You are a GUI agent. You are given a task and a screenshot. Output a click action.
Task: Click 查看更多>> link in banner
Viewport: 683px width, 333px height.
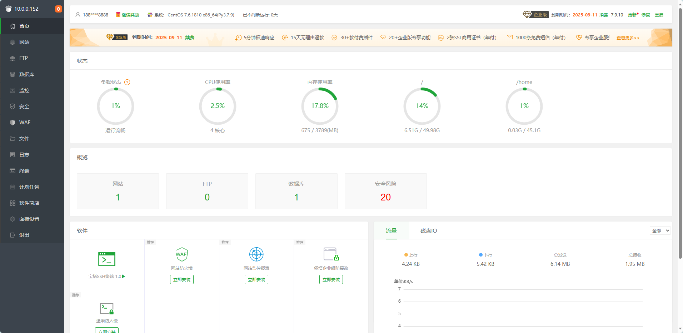click(628, 38)
